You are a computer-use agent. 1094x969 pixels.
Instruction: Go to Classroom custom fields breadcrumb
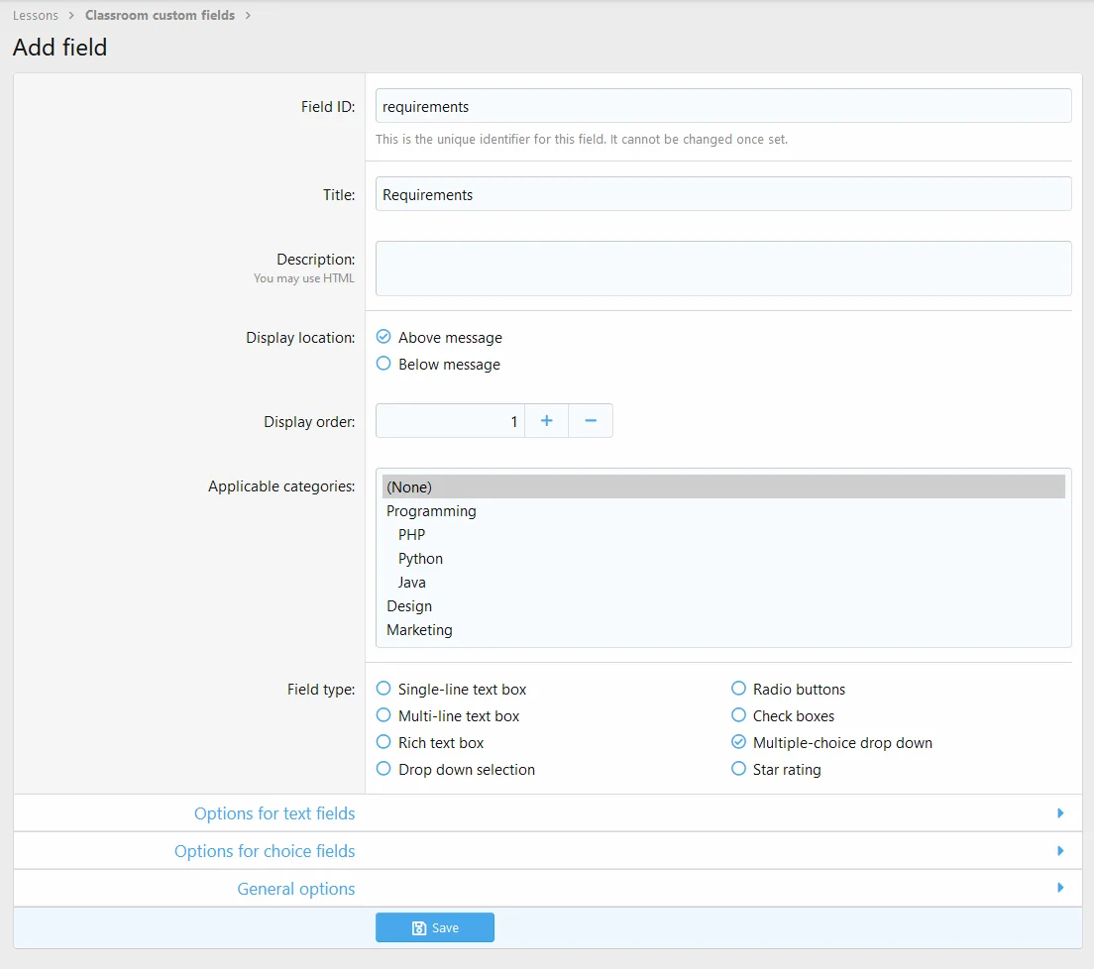click(x=160, y=16)
